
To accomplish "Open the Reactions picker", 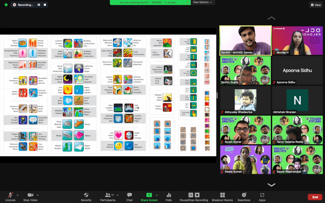I will tap(244, 197).
